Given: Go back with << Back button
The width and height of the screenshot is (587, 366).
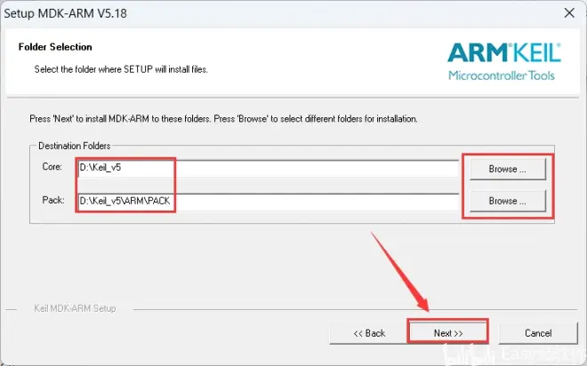Looking at the screenshot, I should (x=369, y=333).
